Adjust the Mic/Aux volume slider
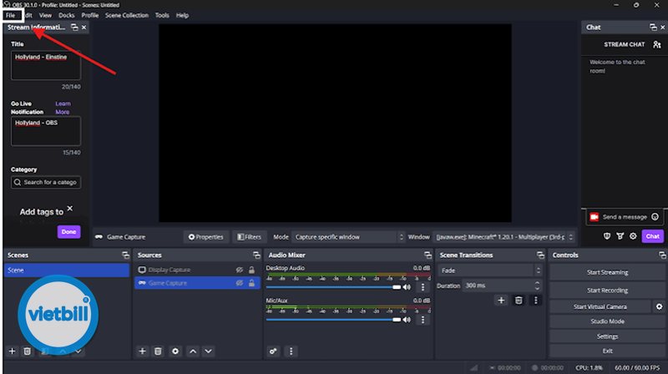This screenshot has height=374, width=668. coord(333,320)
